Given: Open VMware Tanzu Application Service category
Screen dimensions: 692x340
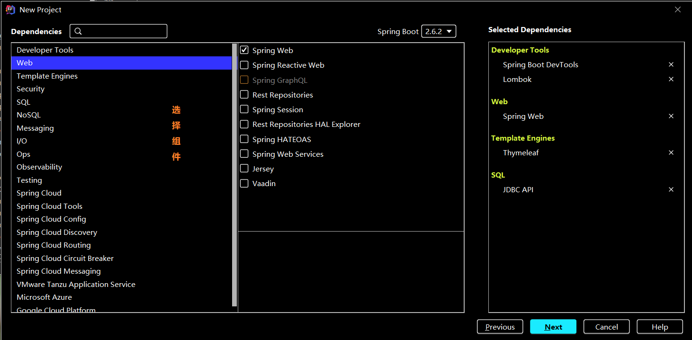Looking at the screenshot, I should click(121, 284).
